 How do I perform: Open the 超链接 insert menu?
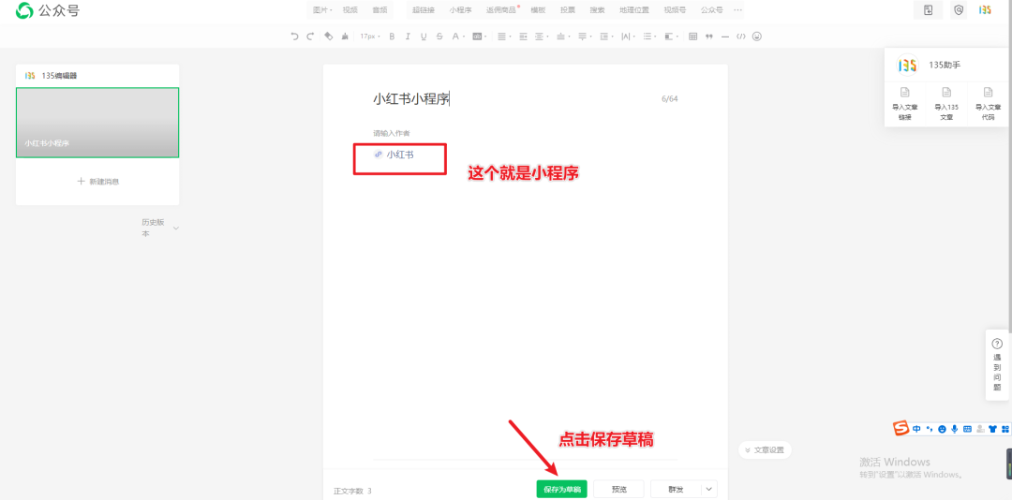[x=424, y=10]
